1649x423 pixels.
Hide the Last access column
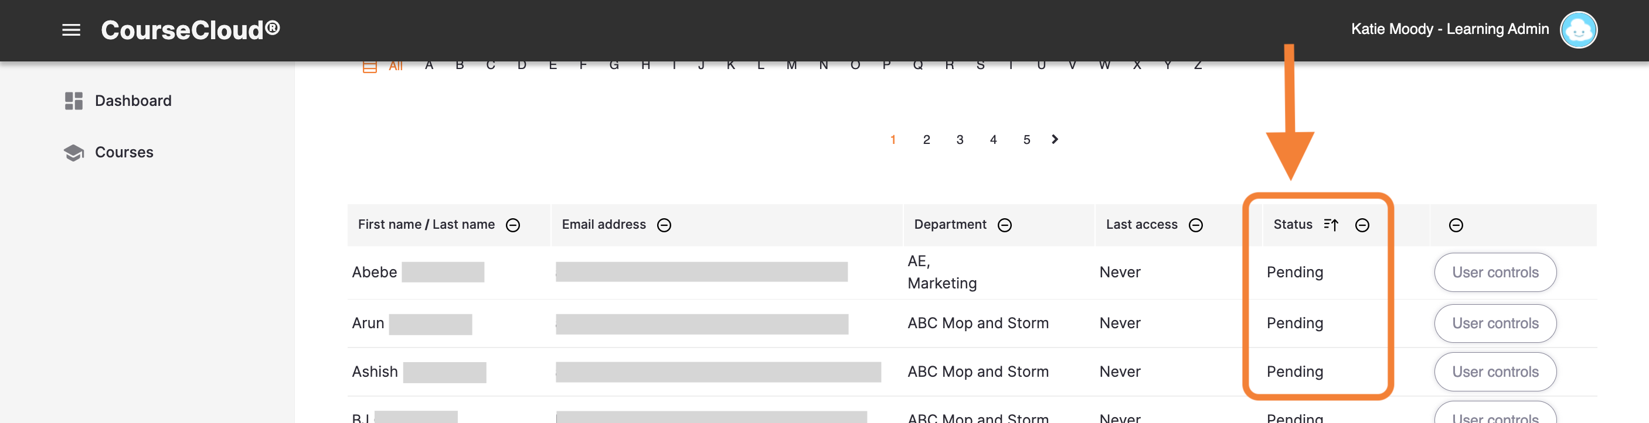pos(1195,225)
